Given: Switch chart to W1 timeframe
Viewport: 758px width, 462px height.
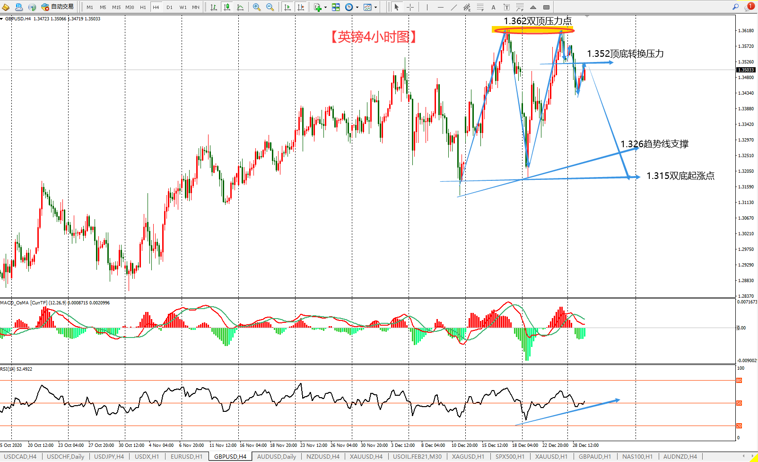Looking at the screenshot, I should click(x=183, y=7).
